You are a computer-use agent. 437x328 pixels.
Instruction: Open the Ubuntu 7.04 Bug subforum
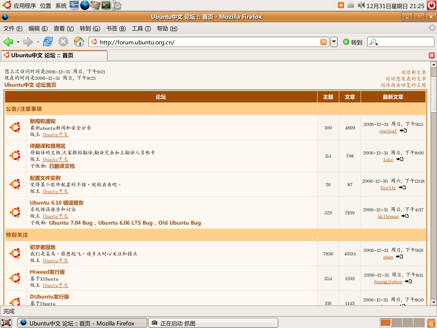[71, 223]
